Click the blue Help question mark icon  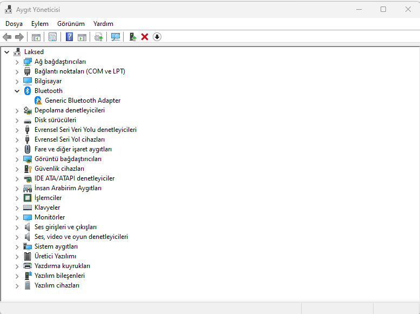(70, 37)
